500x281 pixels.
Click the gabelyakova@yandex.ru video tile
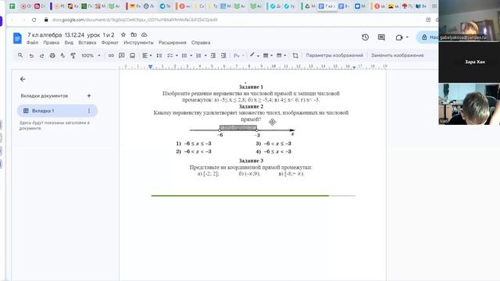(x=469, y=20)
